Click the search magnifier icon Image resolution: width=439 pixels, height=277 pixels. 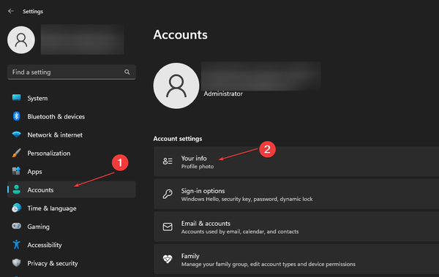pyautogui.click(x=127, y=72)
